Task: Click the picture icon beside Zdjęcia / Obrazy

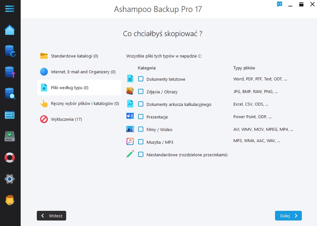Action: pyautogui.click(x=130, y=91)
